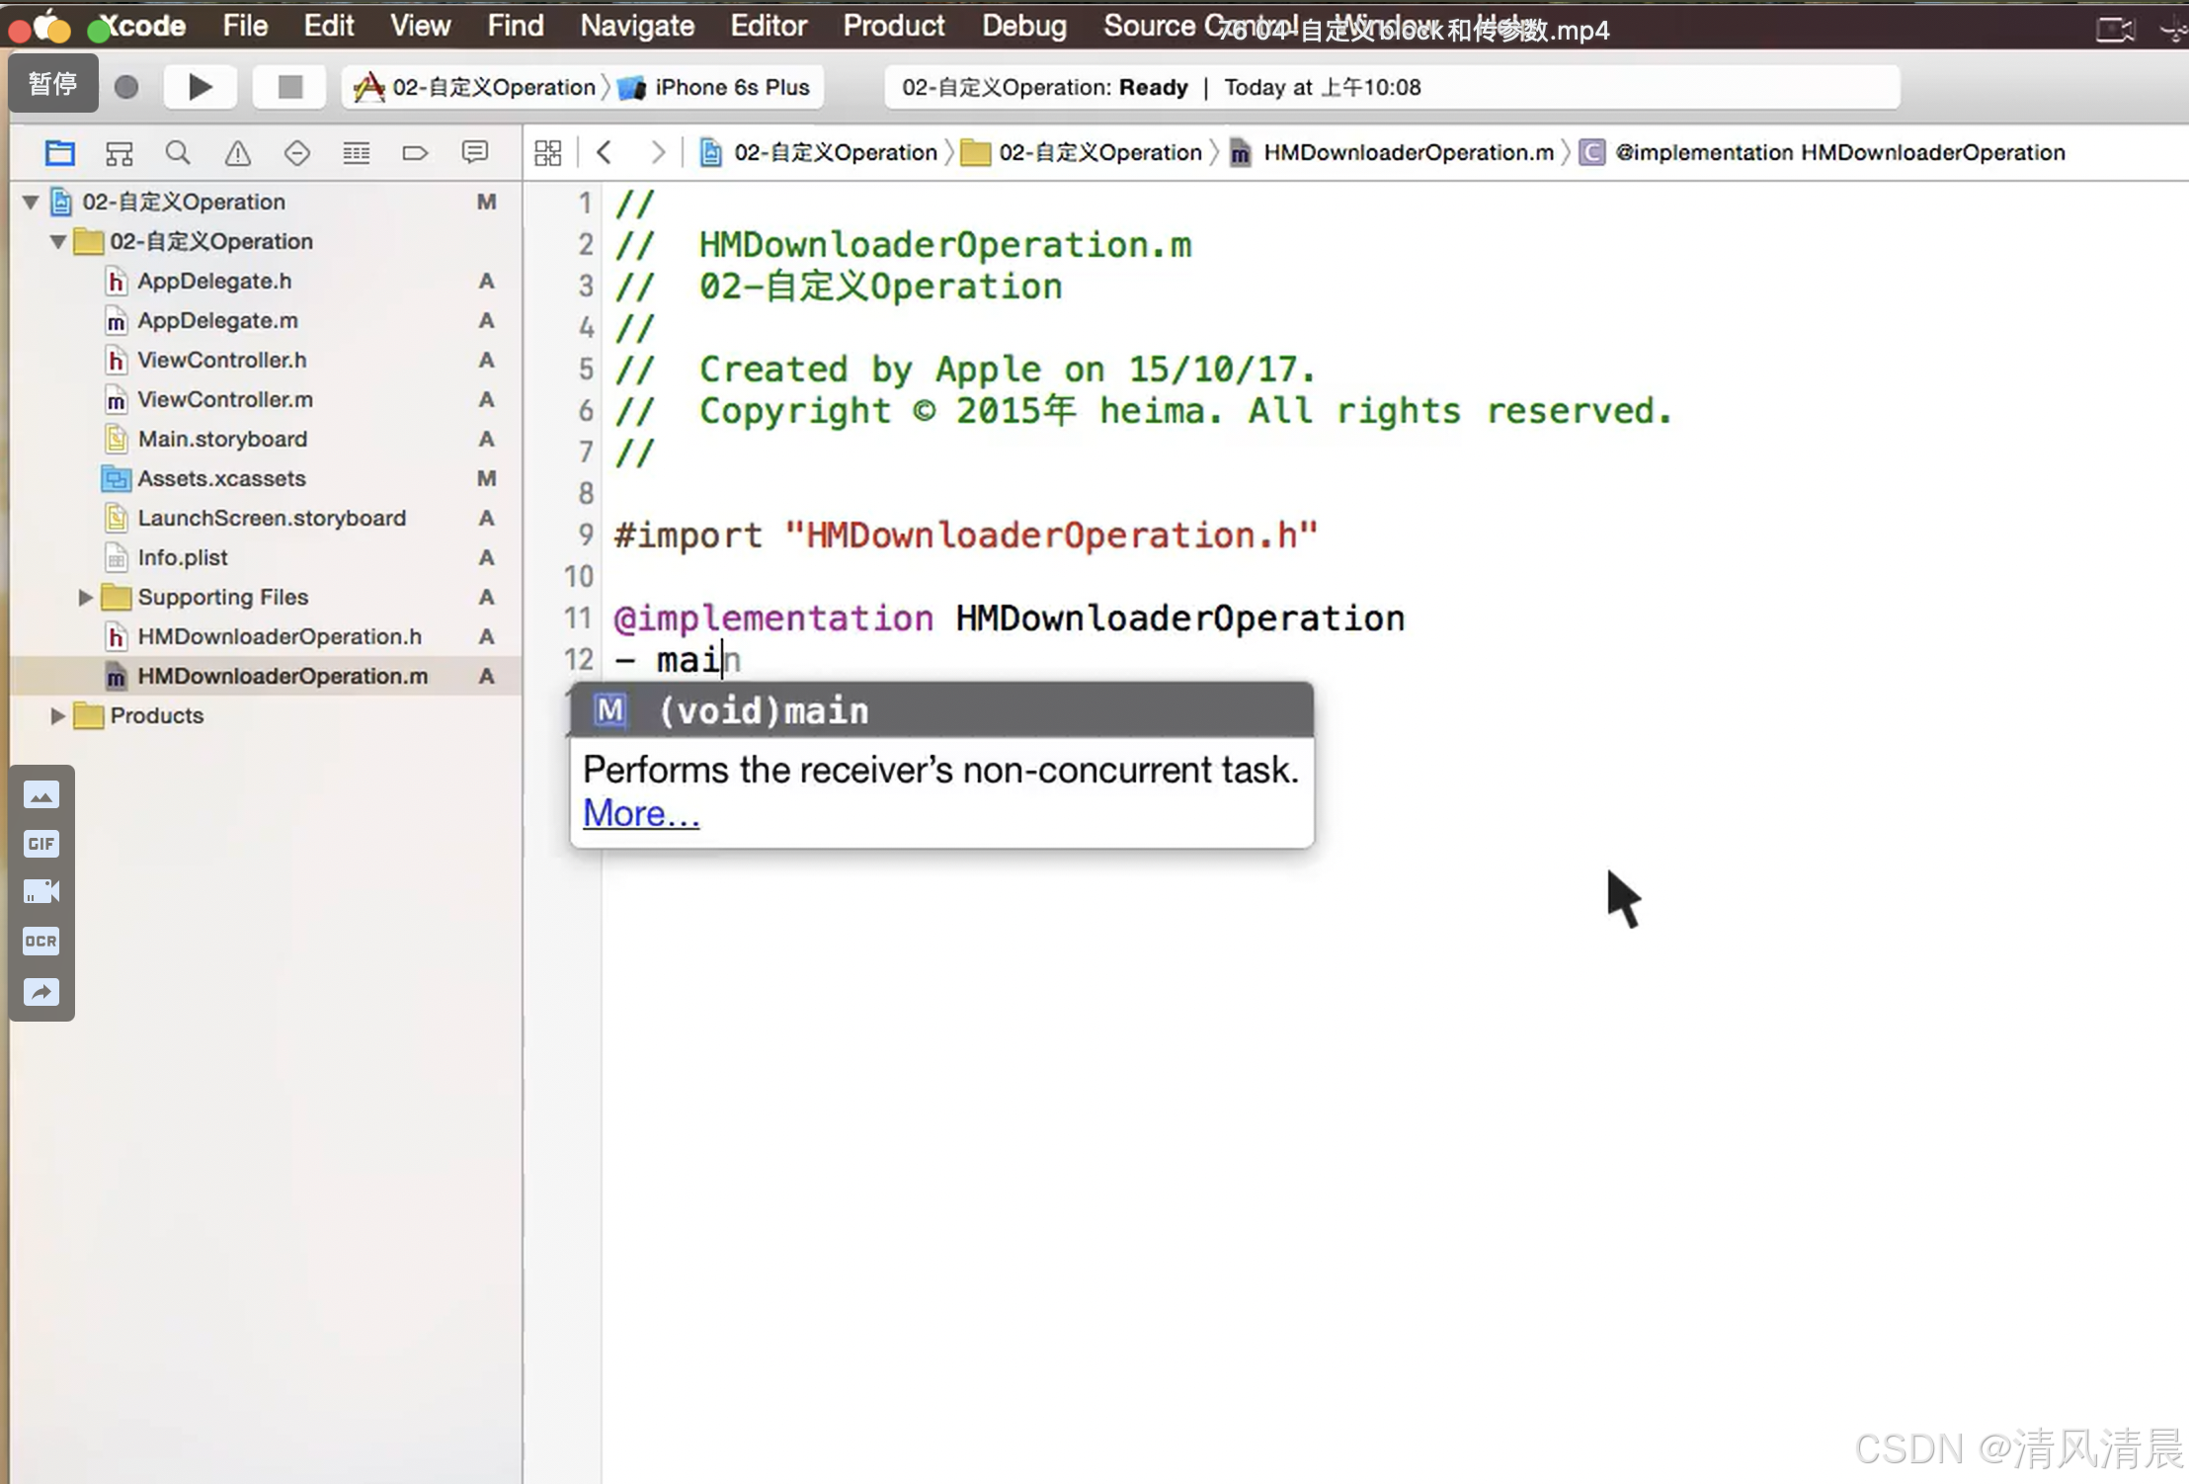This screenshot has width=2189, height=1484.
Task: Click the OCR sidebar icon
Action: pyautogui.click(x=41, y=941)
